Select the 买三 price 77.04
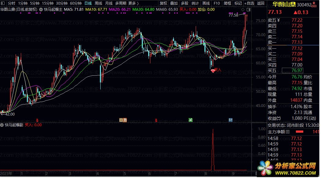 point(297,59)
